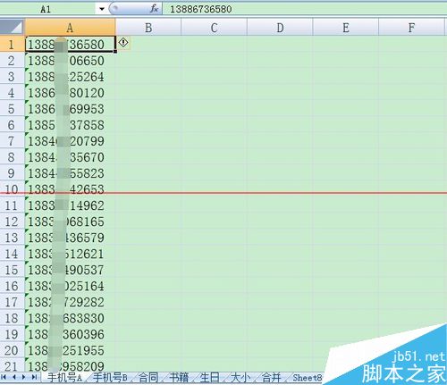Select cell A13 ending in 36579
Screen dimensions: 447x385
pos(70,238)
